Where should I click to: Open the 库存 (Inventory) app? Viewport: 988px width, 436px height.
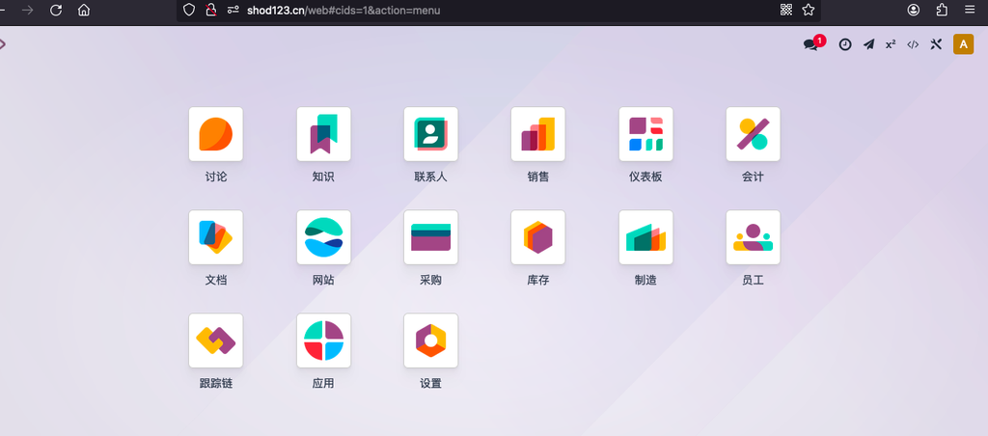pos(538,237)
